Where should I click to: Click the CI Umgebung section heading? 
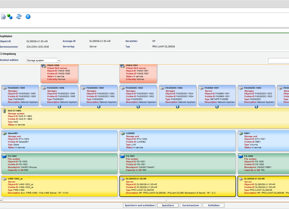(x=8, y=54)
